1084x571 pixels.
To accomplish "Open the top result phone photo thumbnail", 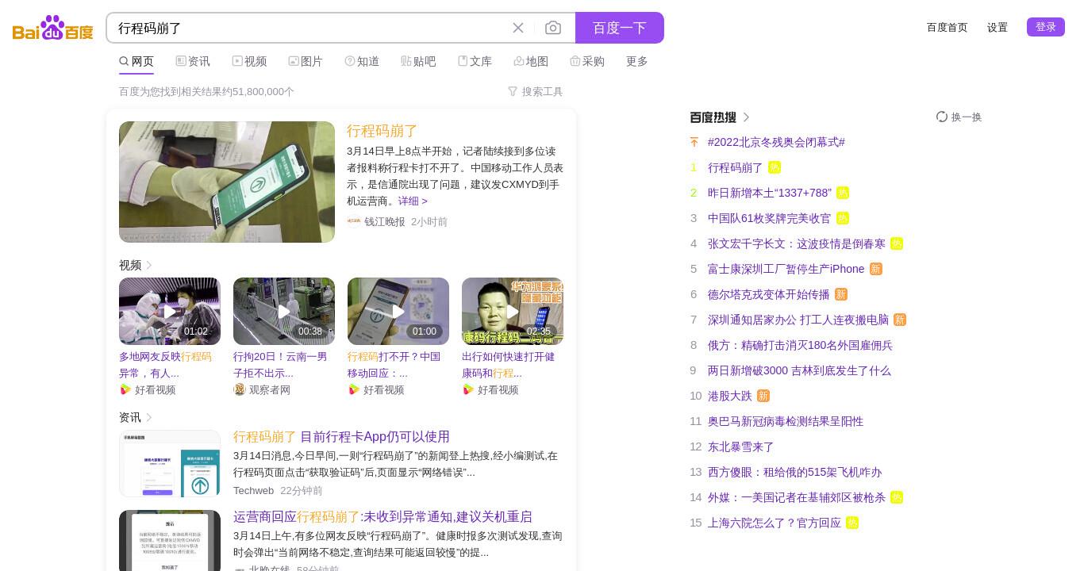I will point(227,182).
